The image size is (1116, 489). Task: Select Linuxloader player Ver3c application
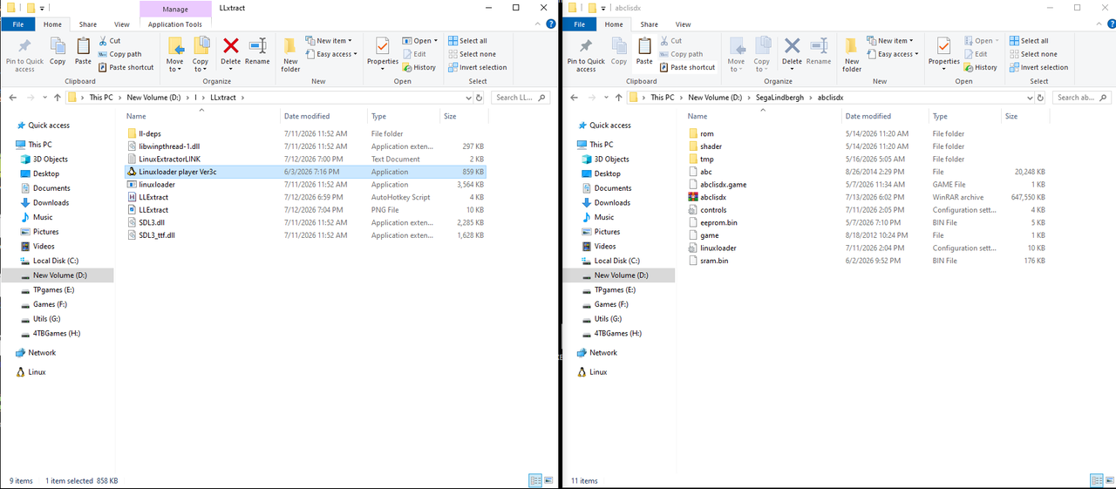(305, 172)
